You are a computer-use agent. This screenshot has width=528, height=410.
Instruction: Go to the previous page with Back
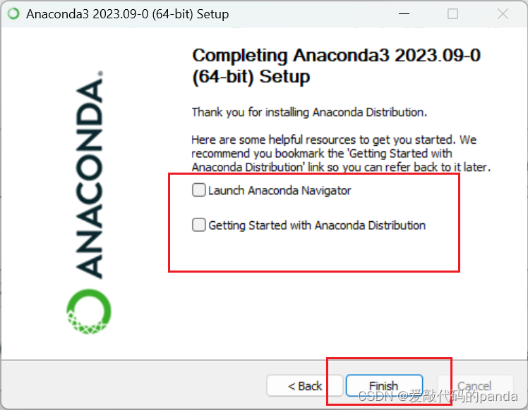(305, 386)
